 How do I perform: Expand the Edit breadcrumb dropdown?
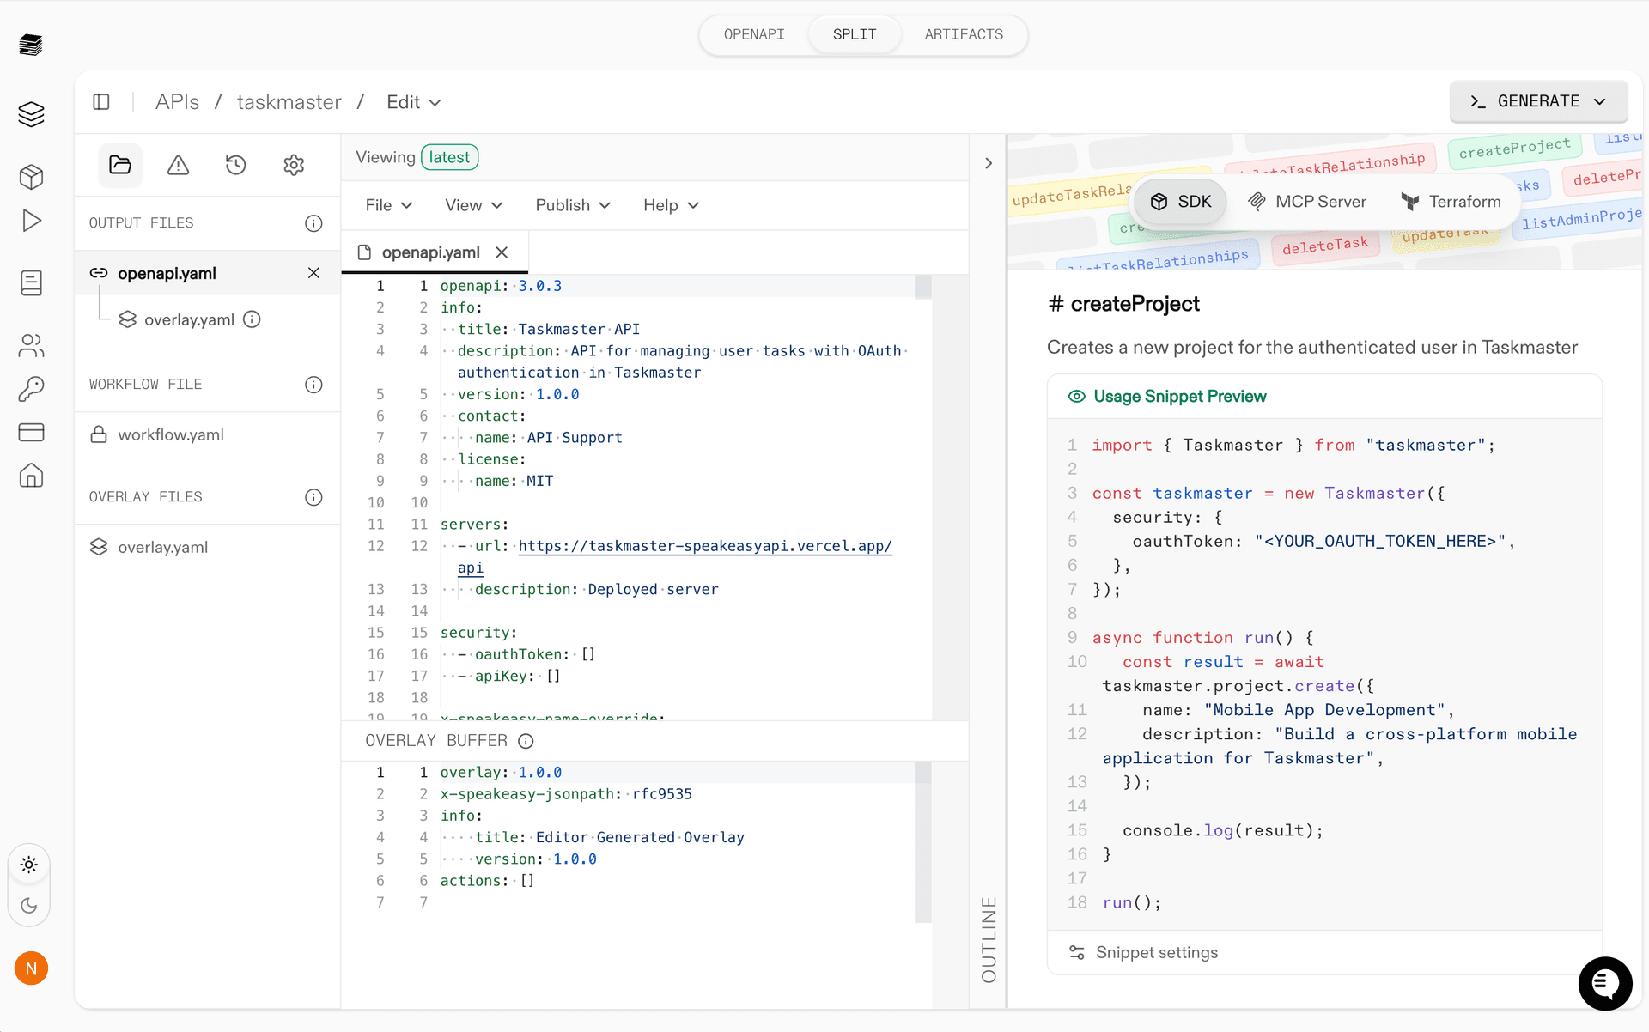413,101
